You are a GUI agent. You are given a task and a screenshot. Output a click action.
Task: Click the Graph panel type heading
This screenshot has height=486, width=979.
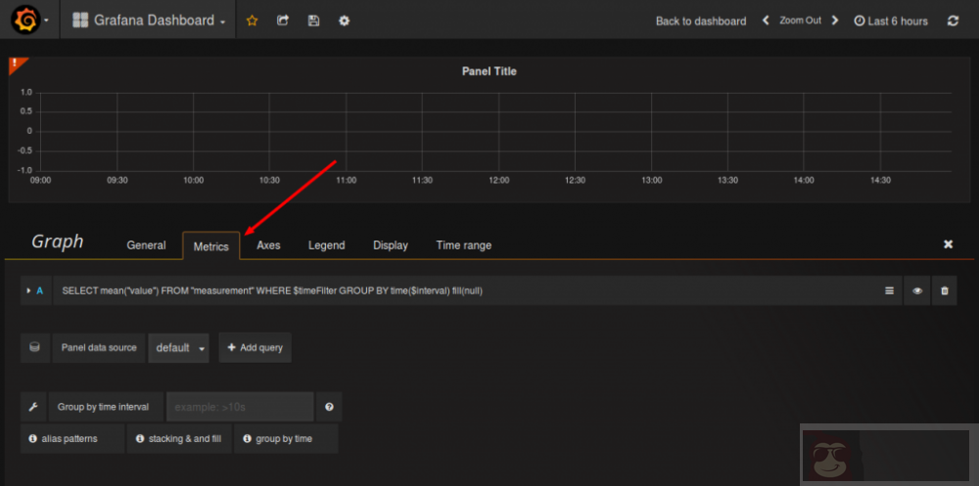[x=58, y=242]
